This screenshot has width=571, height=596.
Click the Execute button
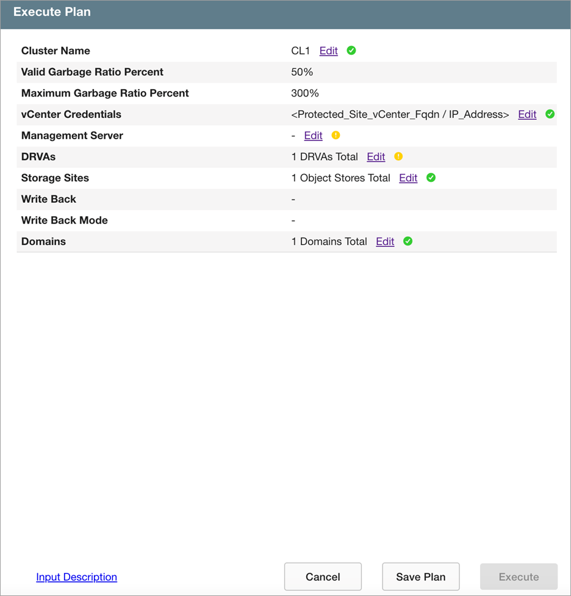(x=519, y=577)
